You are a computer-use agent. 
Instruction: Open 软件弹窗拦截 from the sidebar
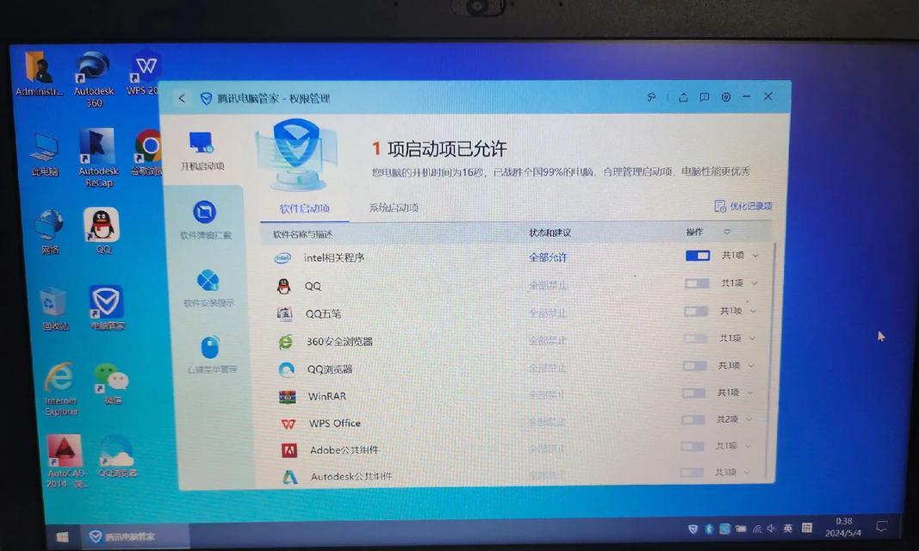pyautogui.click(x=205, y=220)
